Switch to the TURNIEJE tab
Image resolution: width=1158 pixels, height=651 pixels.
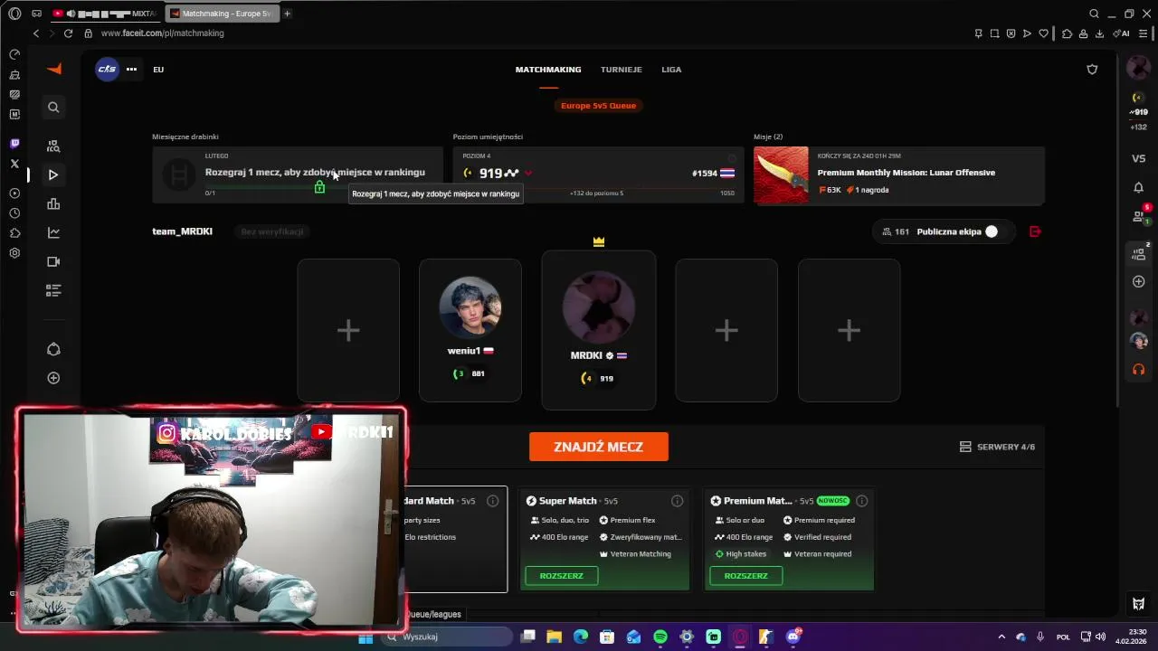[622, 70]
